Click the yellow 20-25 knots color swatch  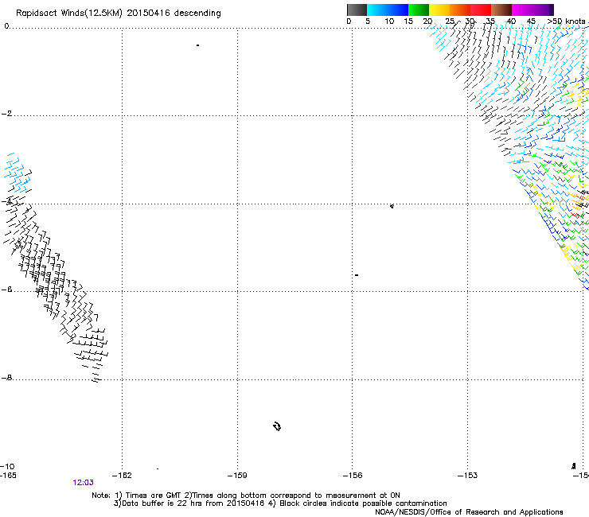[439, 10]
